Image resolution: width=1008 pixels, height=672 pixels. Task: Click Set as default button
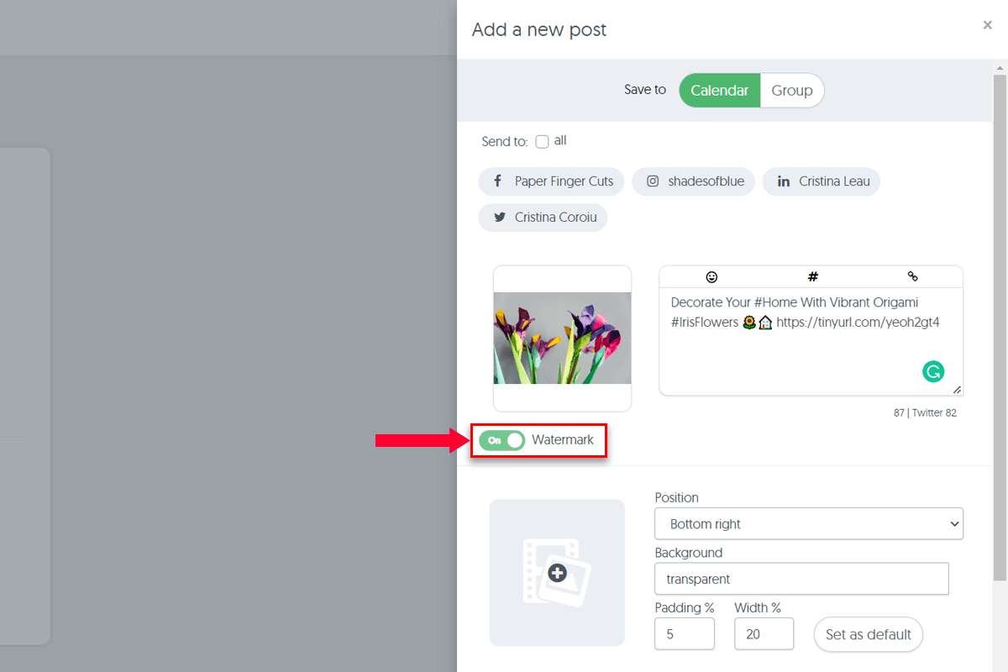point(869,634)
